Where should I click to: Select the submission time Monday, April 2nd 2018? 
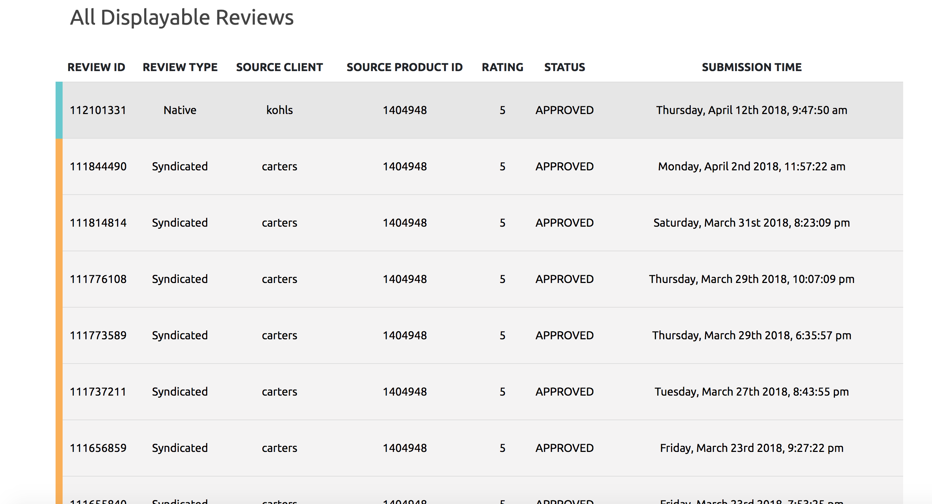(x=752, y=166)
